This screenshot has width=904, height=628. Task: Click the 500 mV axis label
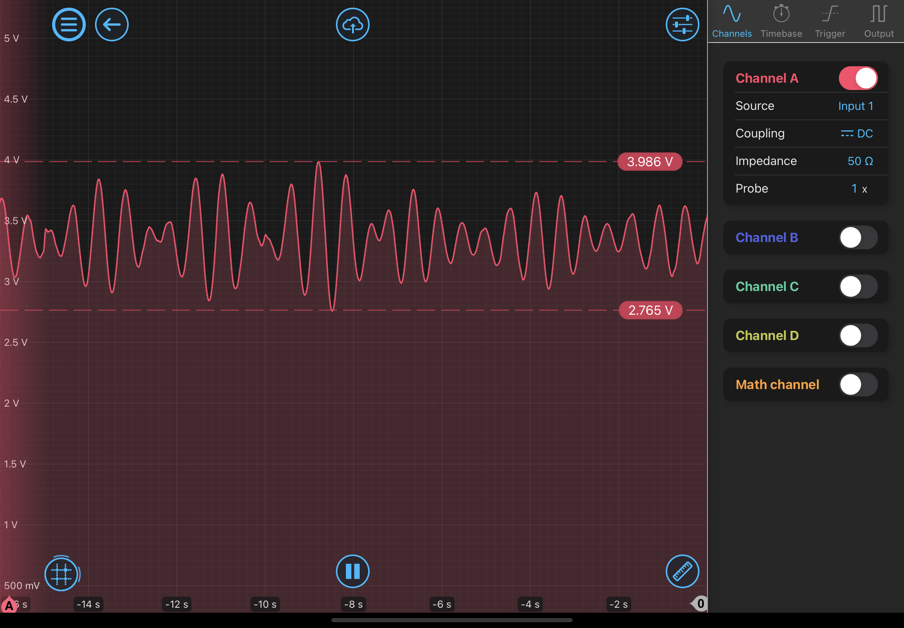tap(22, 585)
